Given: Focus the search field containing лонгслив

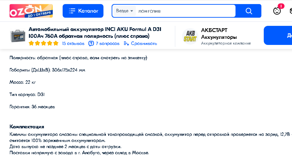Looking at the screenshot, I should coord(185,11).
